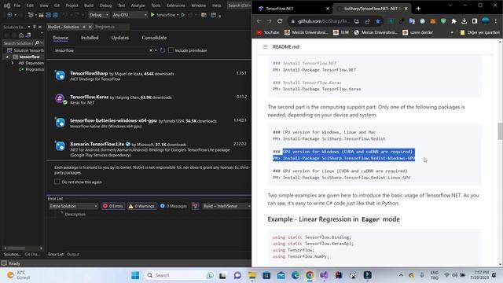
Task: Switch to the Output tab at bottom
Action: [x=73, y=255]
